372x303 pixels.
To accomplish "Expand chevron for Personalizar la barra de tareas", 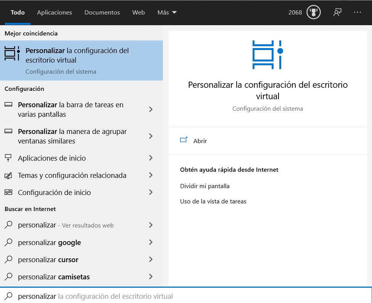I will (151, 110).
